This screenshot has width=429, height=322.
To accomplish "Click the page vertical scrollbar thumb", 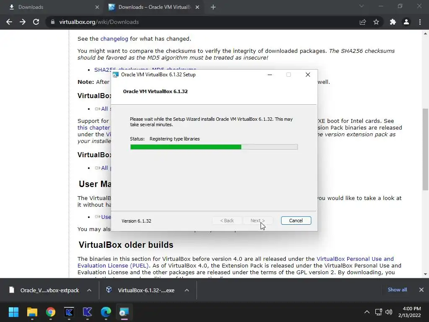I will [x=425, y=149].
